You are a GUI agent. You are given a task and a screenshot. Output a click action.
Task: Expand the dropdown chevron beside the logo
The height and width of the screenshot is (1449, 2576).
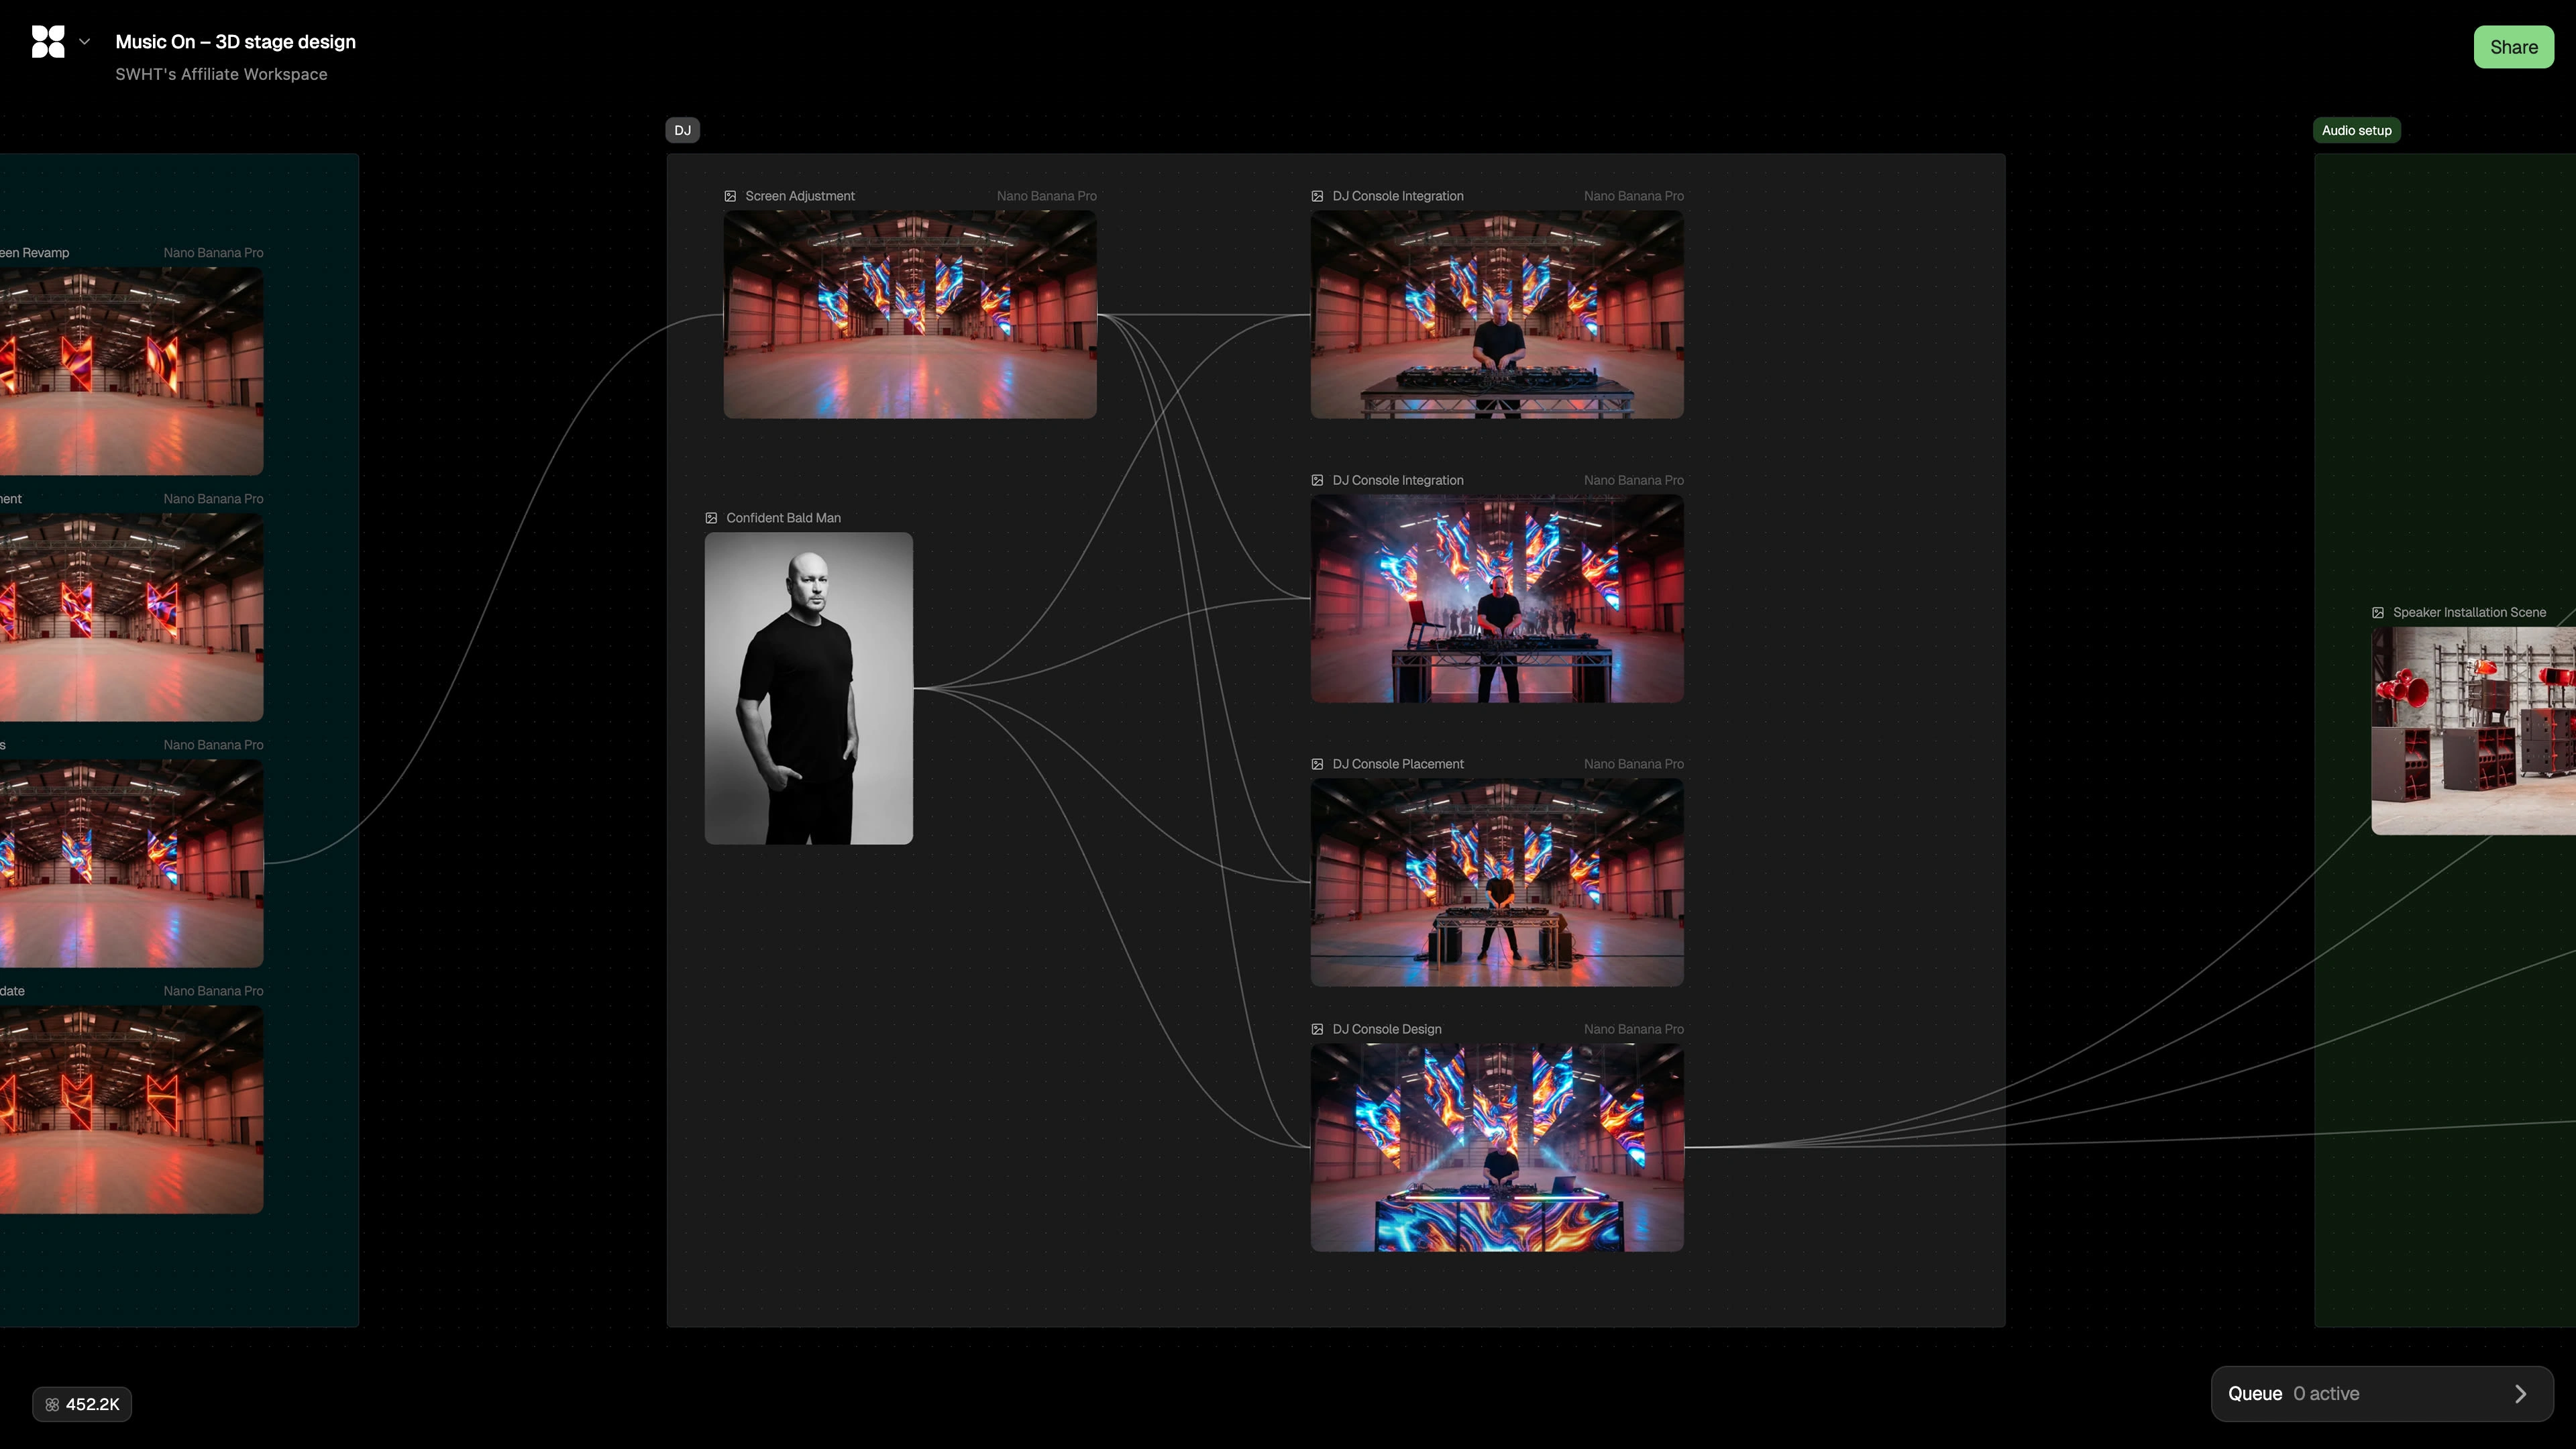[x=85, y=42]
